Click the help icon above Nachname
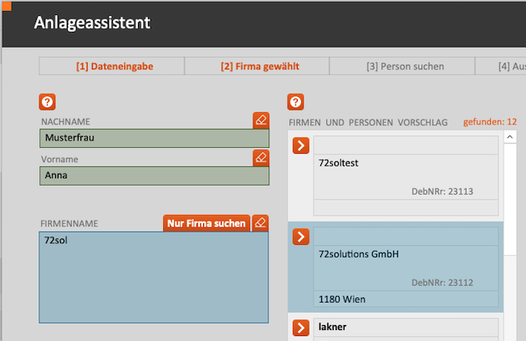Screen dimensions: 526x341 click(x=48, y=102)
